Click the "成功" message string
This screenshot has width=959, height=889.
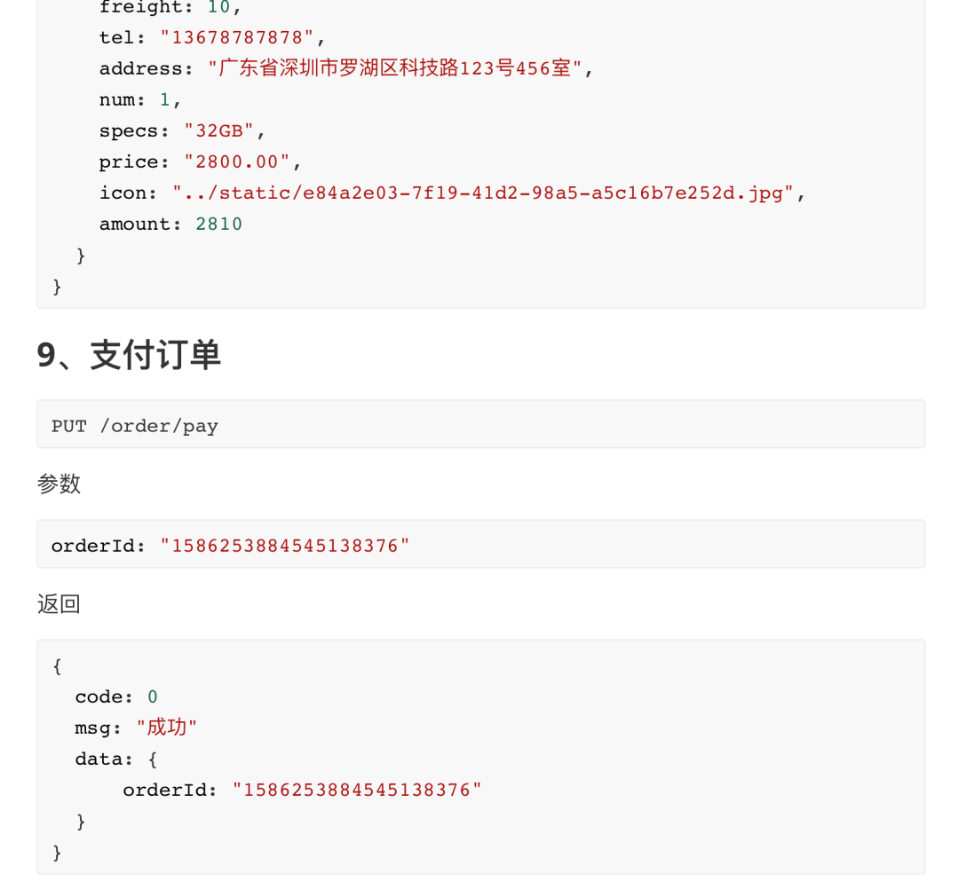[167, 728]
